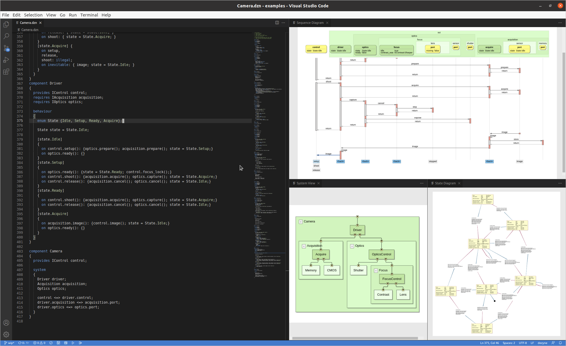This screenshot has width=566, height=346.
Task: Click image button under sensor lifeline
Action: coord(519,161)
